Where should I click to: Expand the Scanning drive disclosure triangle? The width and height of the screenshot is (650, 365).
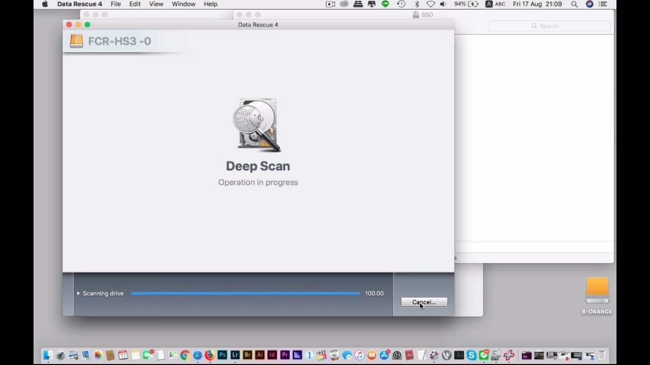[78, 294]
